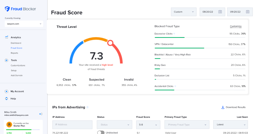Go to Dashboard in the sidebar
This screenshot has width=257, height=134.
click(x=16, y=43)
